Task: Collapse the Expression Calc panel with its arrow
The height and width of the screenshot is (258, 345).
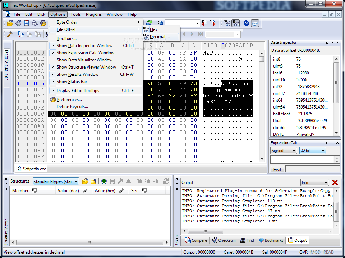Action: click(x=333, y=143)
